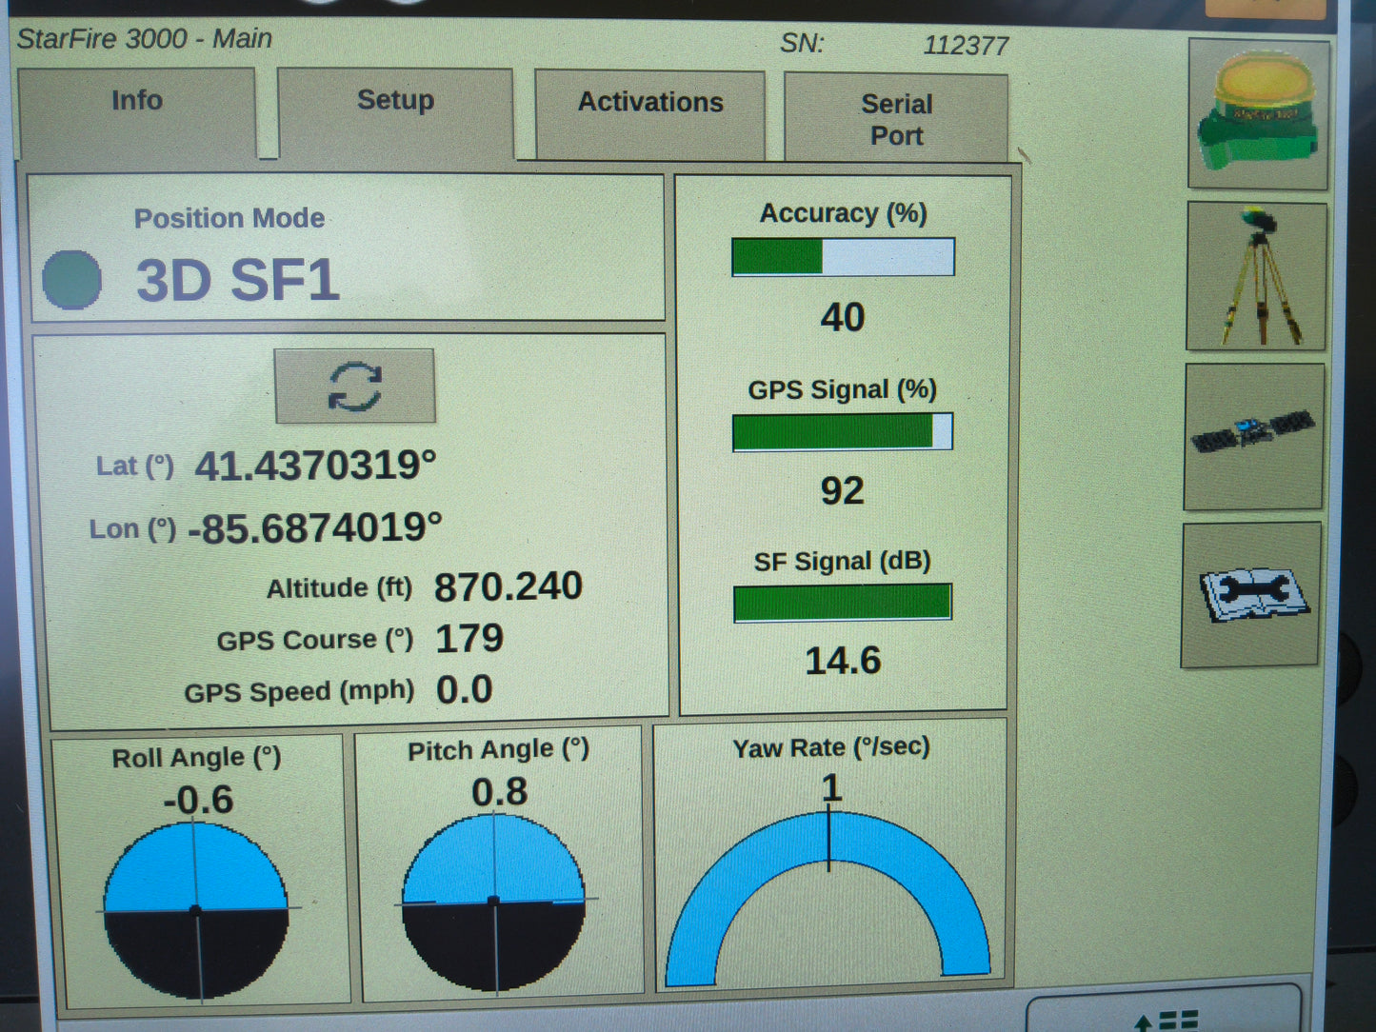Click GPS Course value 179

pyautogui.click(x=469, y=638)
